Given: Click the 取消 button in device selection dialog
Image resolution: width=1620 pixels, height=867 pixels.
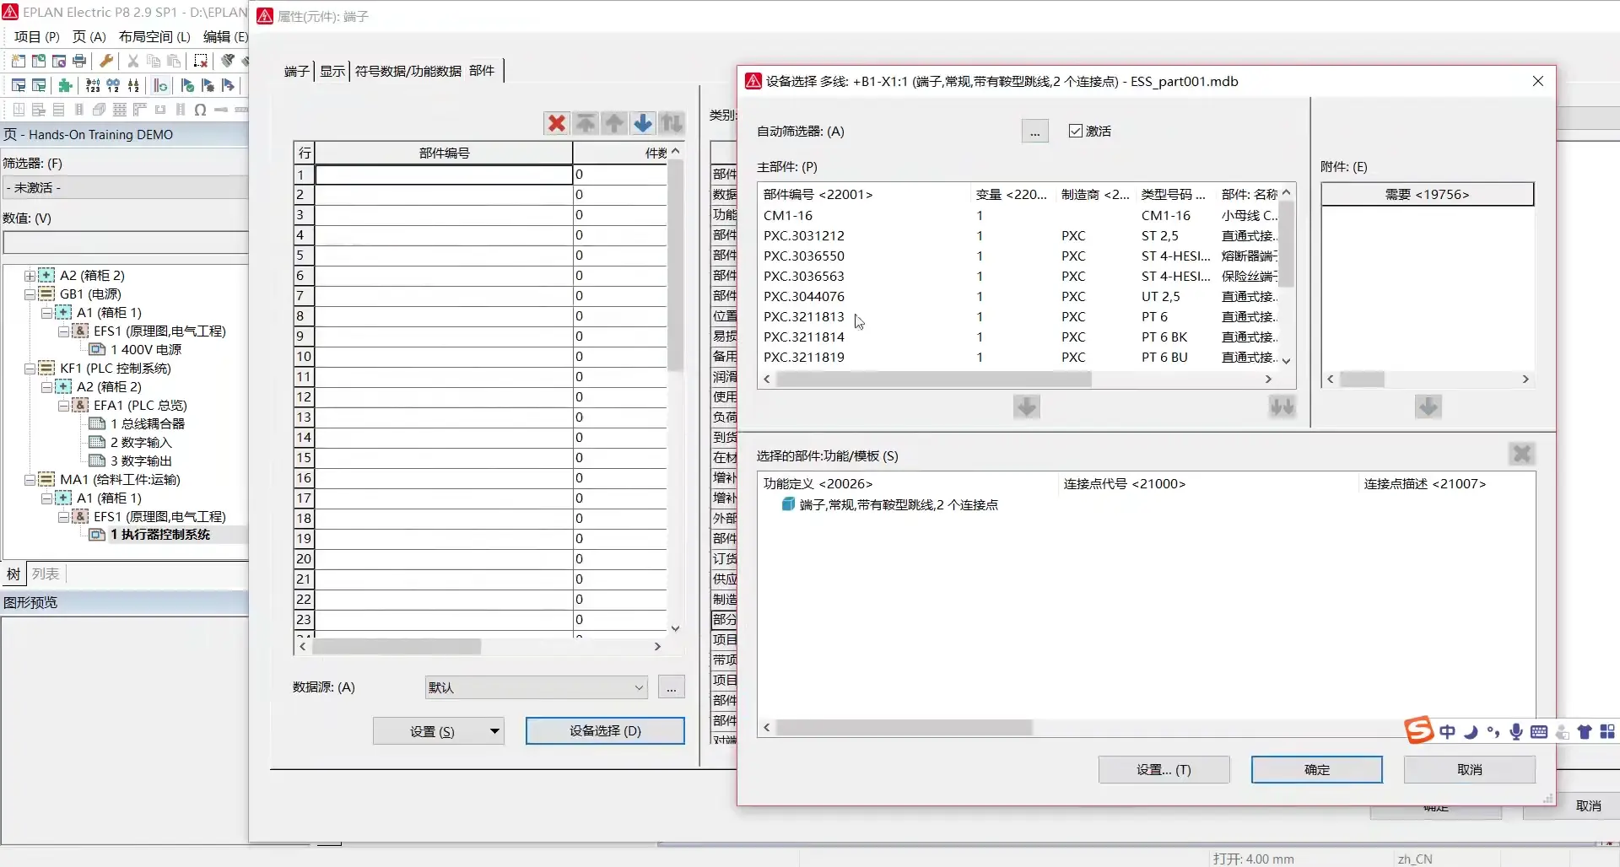Looking at the screenshot, I should (1469, 769).
